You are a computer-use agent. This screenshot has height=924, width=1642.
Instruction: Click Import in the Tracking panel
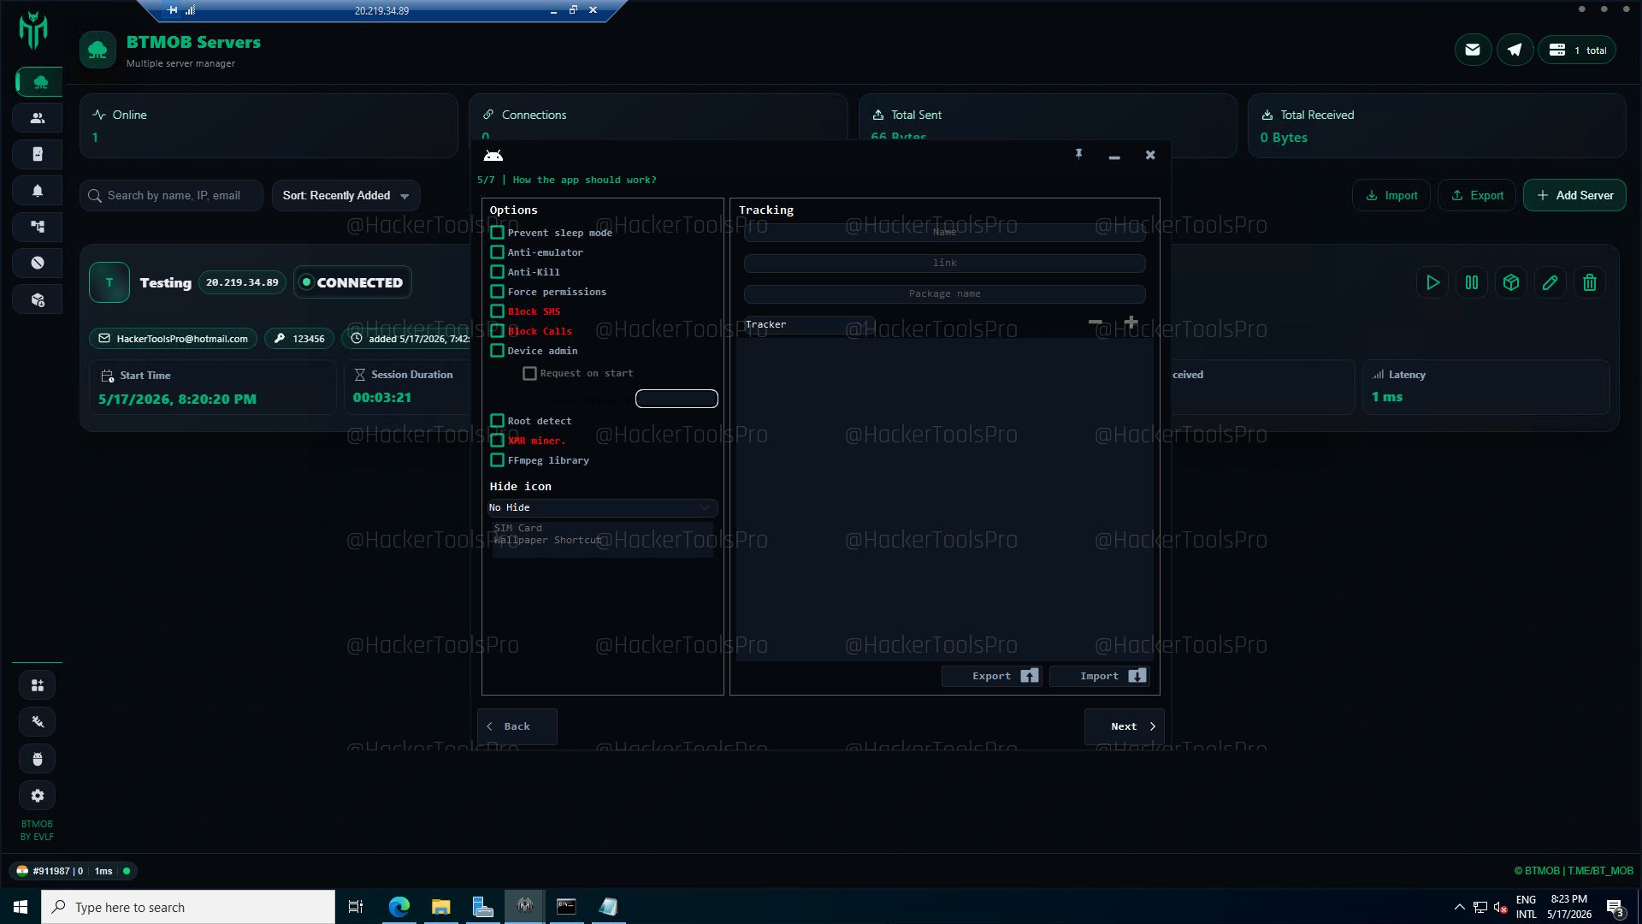point(1100,676)
